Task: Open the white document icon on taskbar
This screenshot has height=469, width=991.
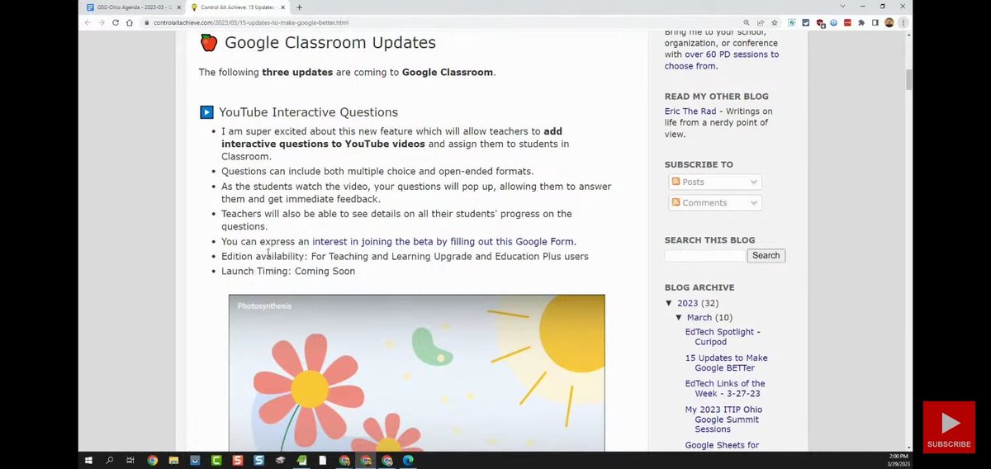Action: click(x=323, y=460)
